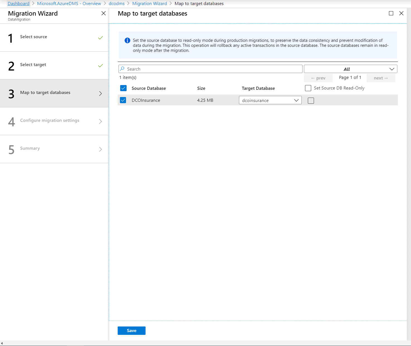The image size is (411, 346).
Task: Navigate to Dashboard via breadcrumb link
Action: pos(18,3)
